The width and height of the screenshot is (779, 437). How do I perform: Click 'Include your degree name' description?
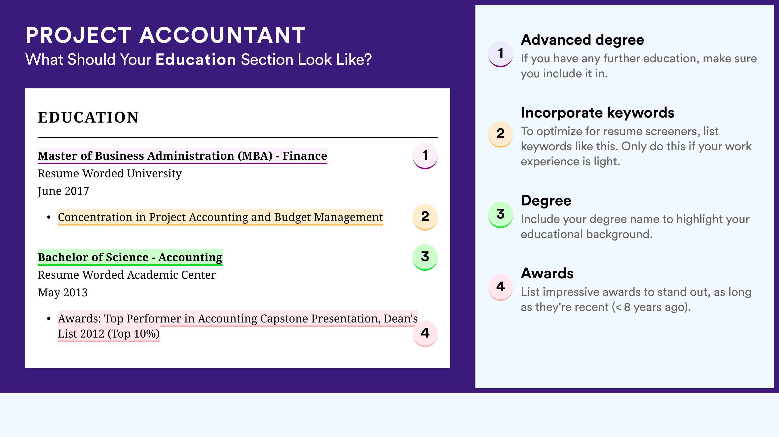[635, 227]
